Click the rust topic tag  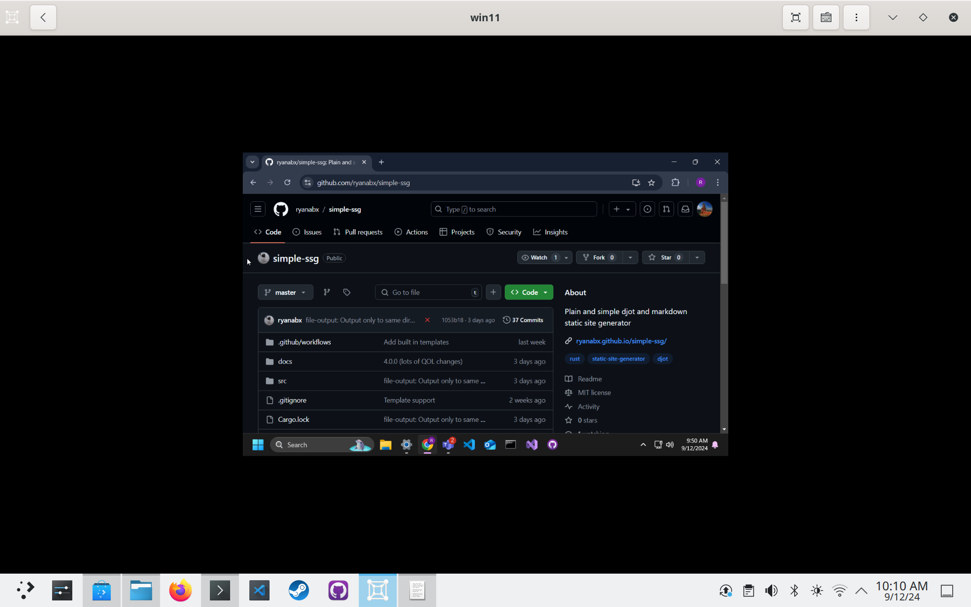pyautogui.click(x=575, y=359)
